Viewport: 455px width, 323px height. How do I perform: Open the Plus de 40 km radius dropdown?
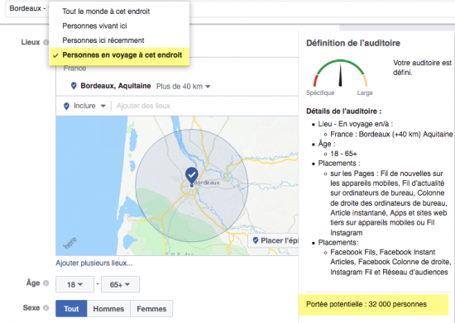click(183, 87)
